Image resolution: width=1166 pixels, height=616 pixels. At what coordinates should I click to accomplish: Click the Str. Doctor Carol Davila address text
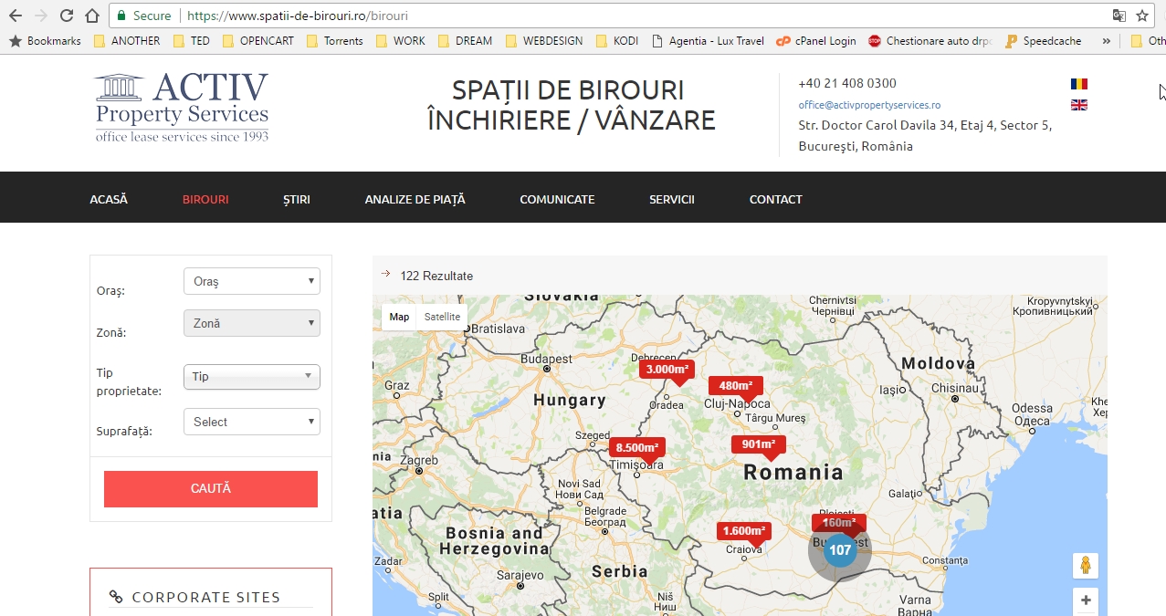[925, 136]
